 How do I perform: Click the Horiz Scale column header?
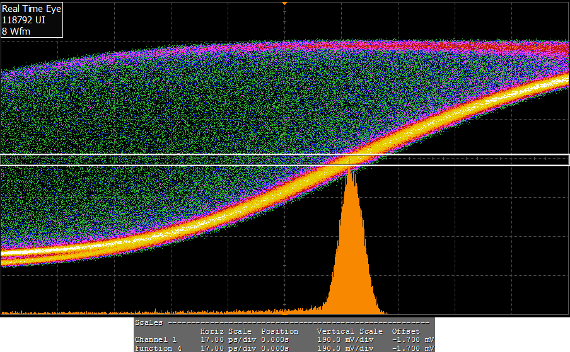click(x=226, y=331)
